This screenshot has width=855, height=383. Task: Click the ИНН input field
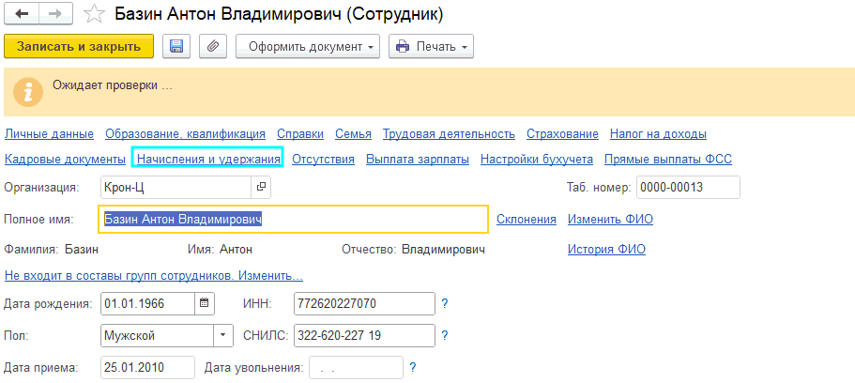364,303
